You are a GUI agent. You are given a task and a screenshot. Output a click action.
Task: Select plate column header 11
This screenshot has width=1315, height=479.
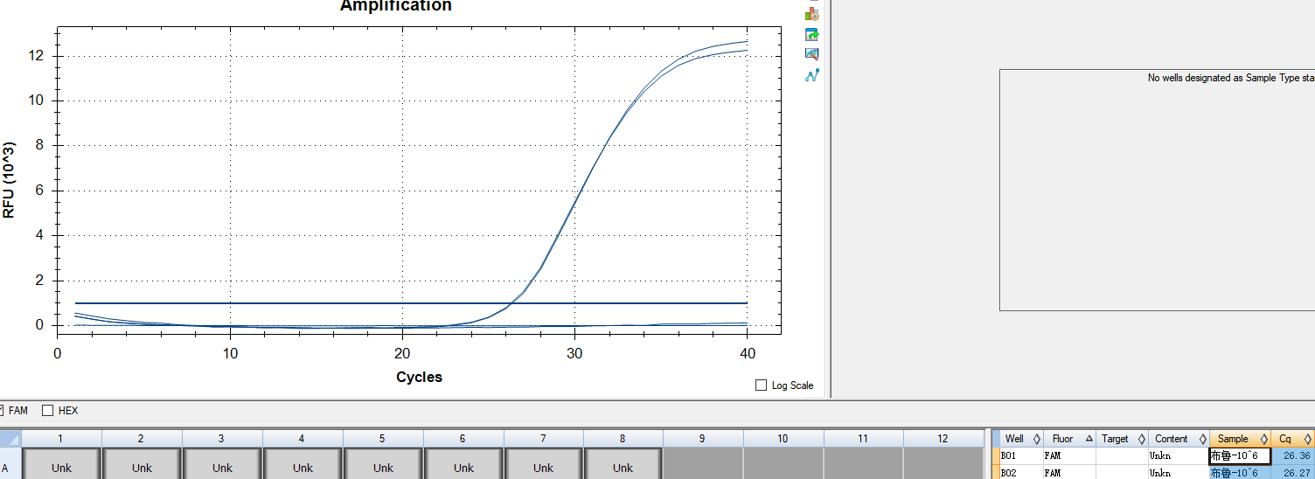pyautogui.click(x=863, y=438)
